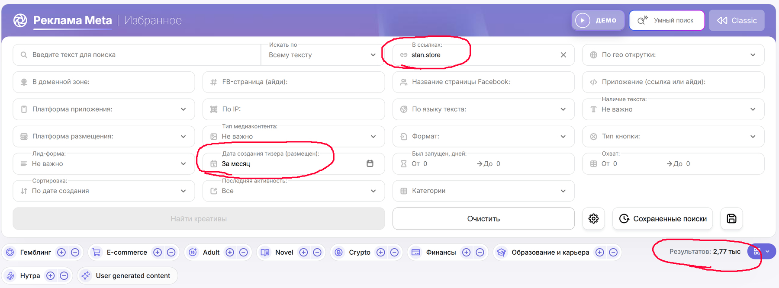Viewport: 779px width, 288px height.
Task: Clear the stan.store link filter with the X
Action: click(x=563, y=55)
